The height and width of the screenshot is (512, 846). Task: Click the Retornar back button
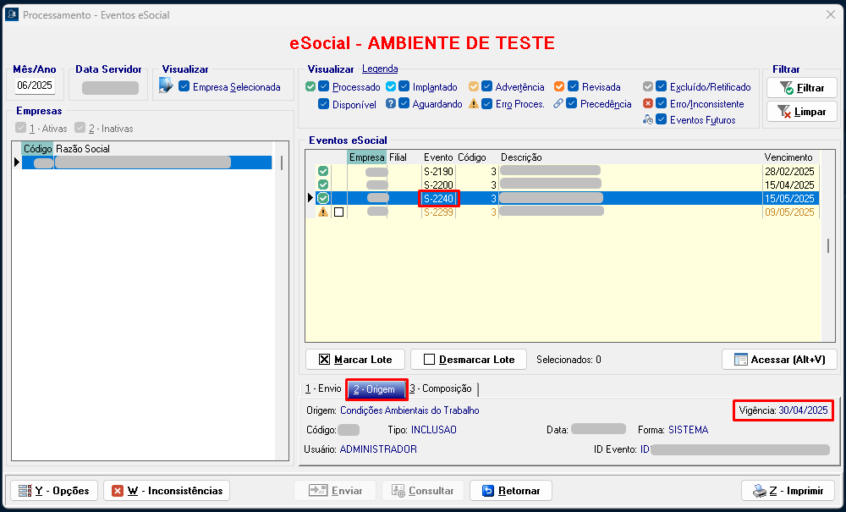511,491
